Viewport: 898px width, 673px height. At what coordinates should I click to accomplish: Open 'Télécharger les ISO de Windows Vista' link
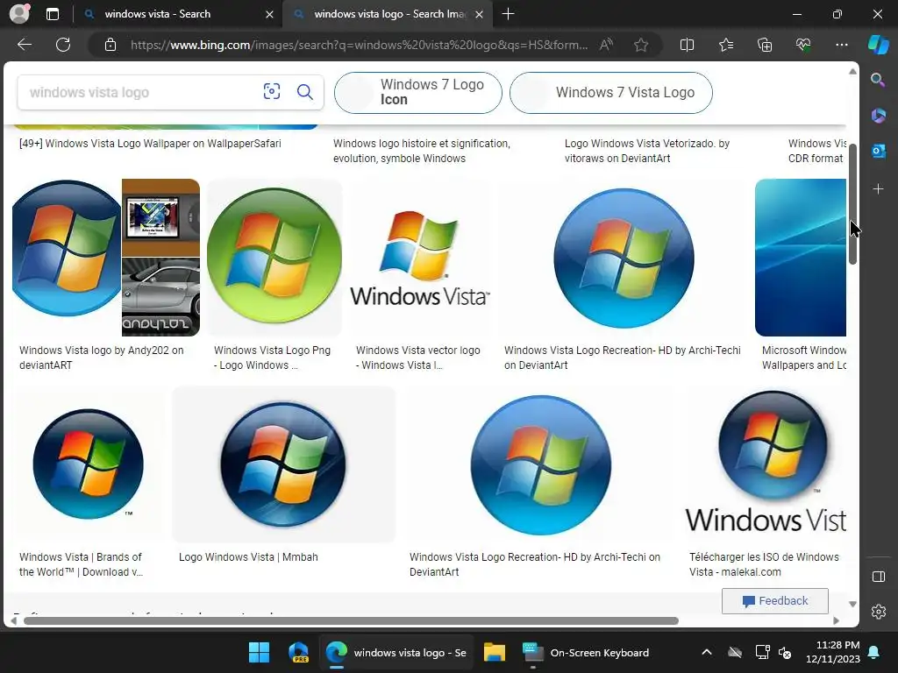tap(764, 564)
